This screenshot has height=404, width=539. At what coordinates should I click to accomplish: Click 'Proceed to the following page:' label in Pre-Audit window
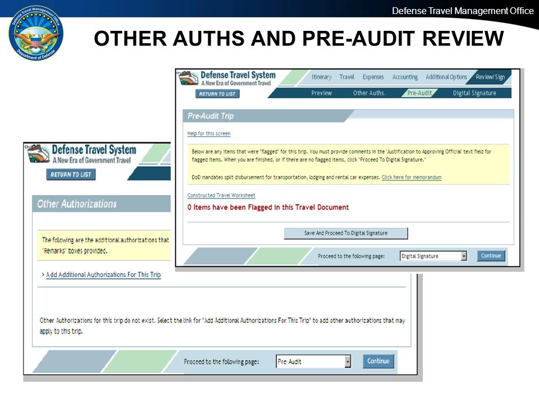pos(351,256)
